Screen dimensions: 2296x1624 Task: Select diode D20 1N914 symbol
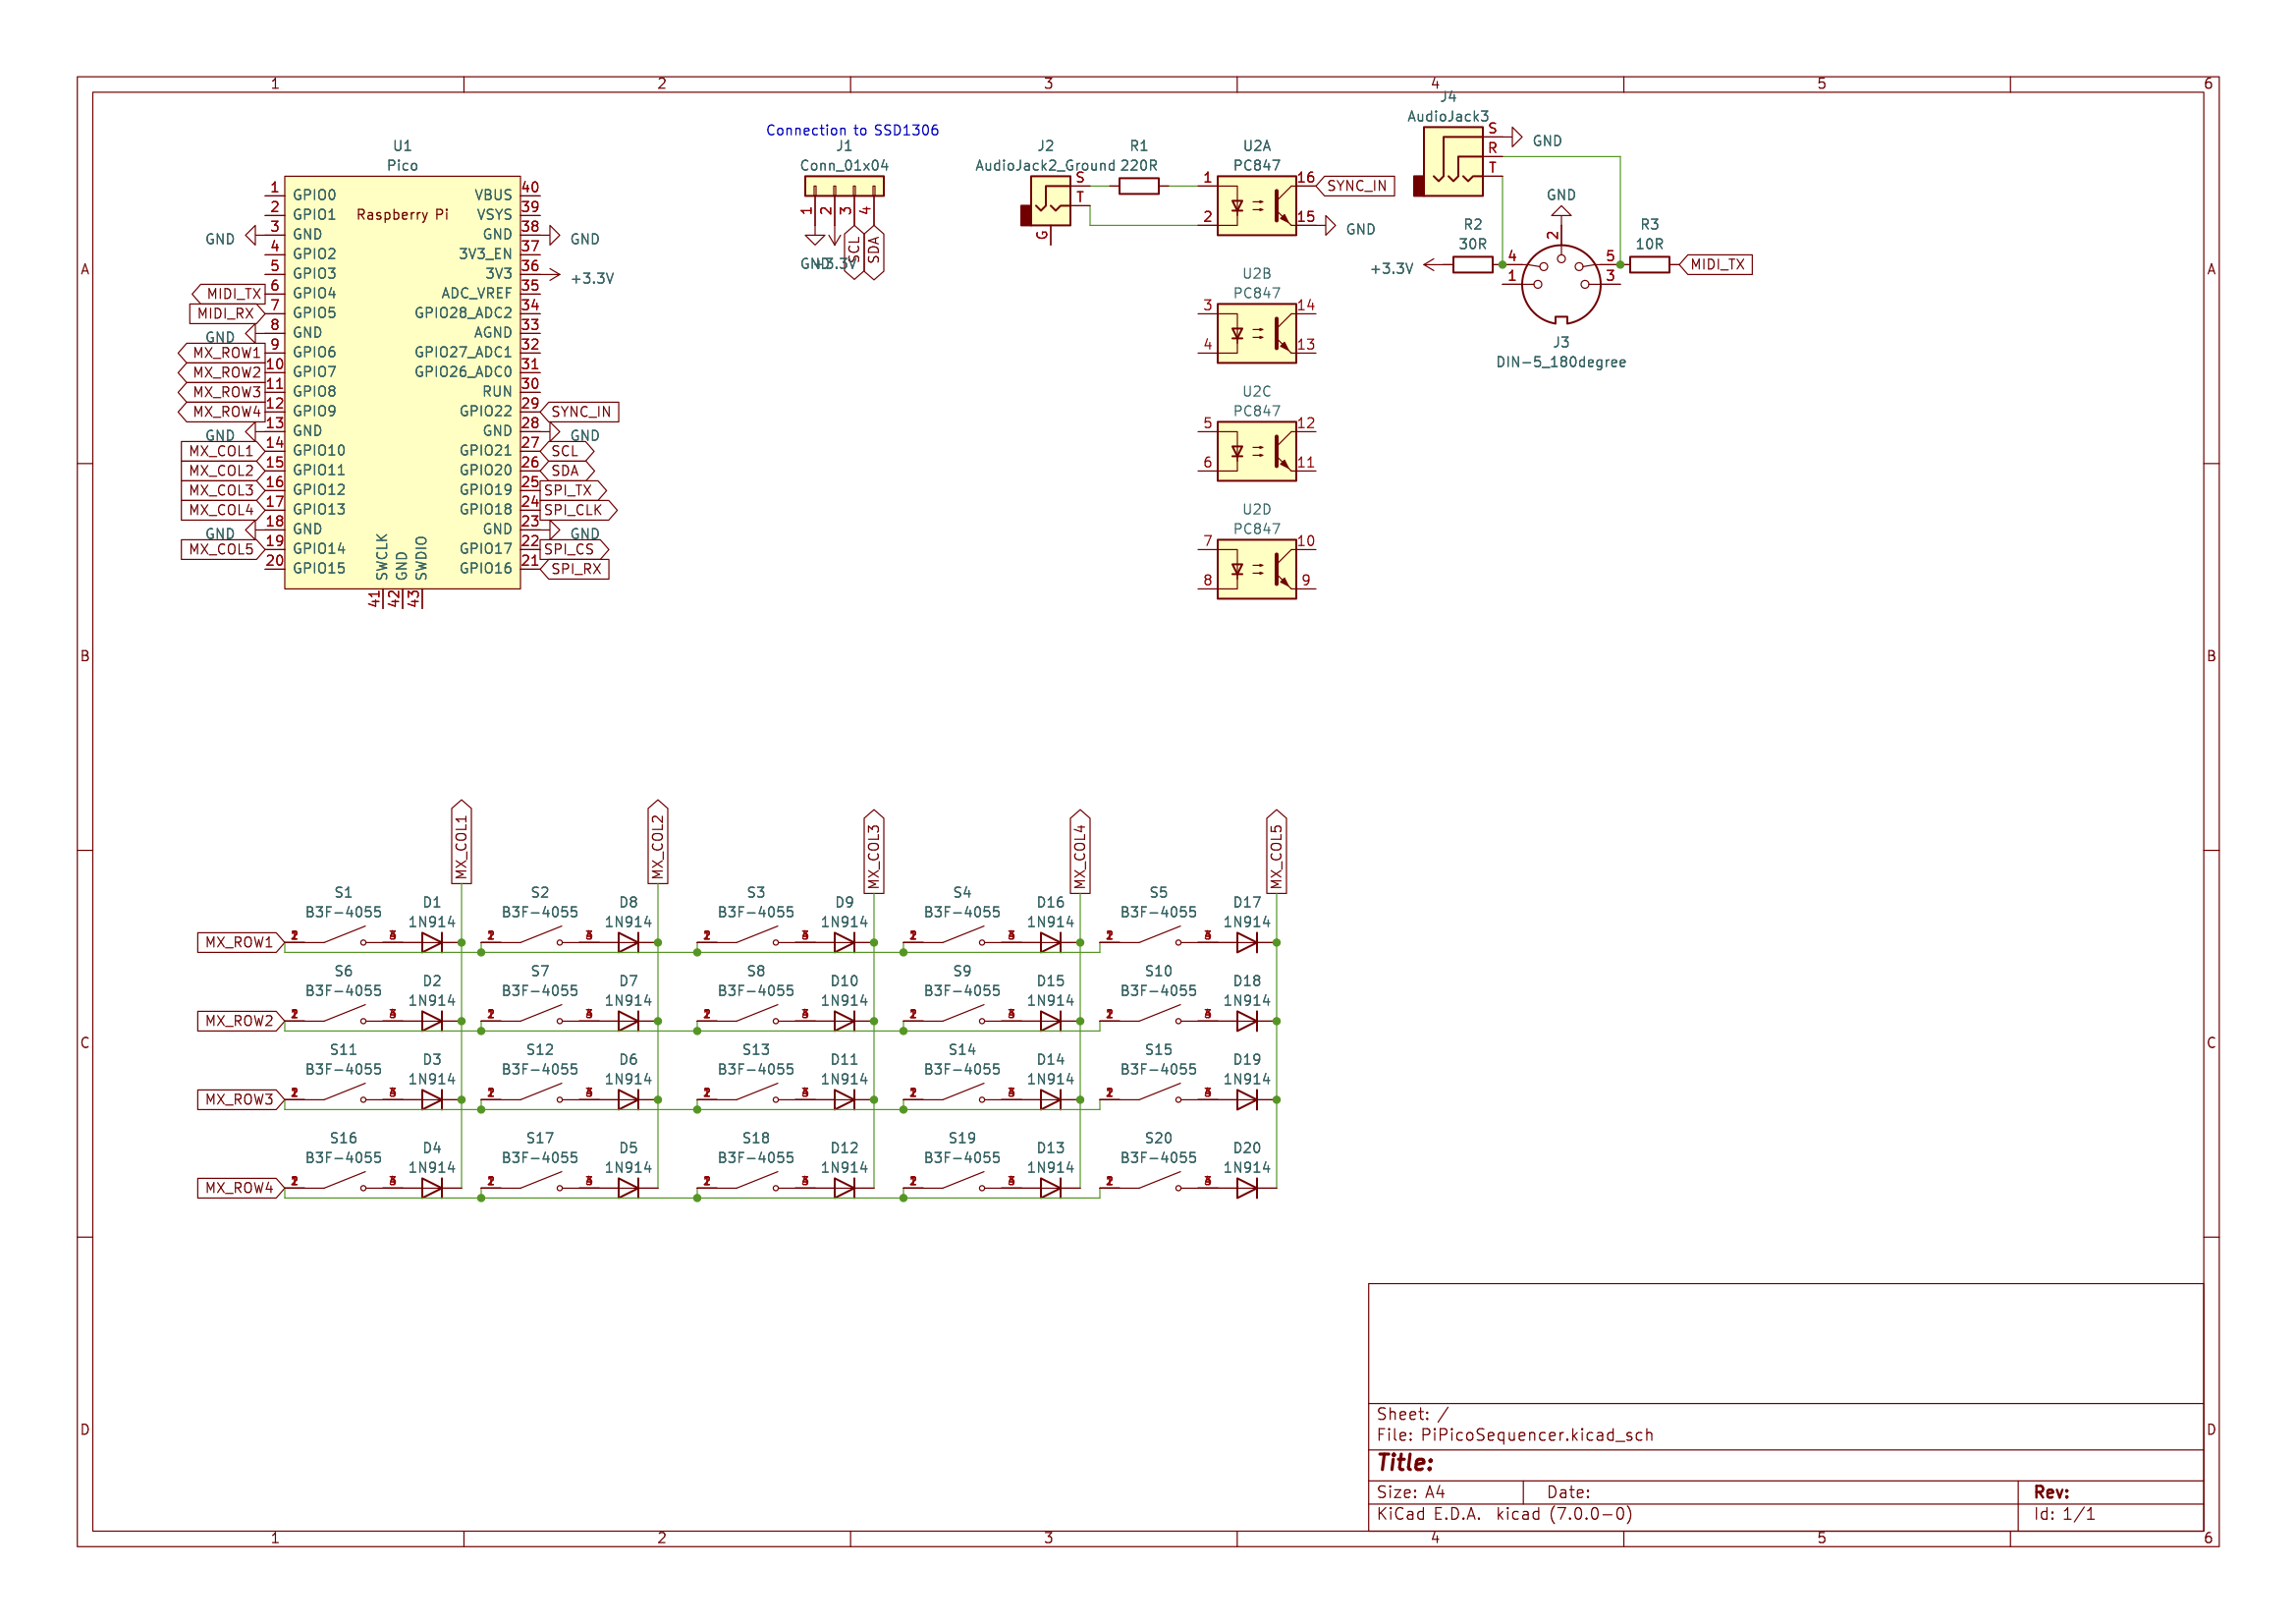[1246, 1189]
